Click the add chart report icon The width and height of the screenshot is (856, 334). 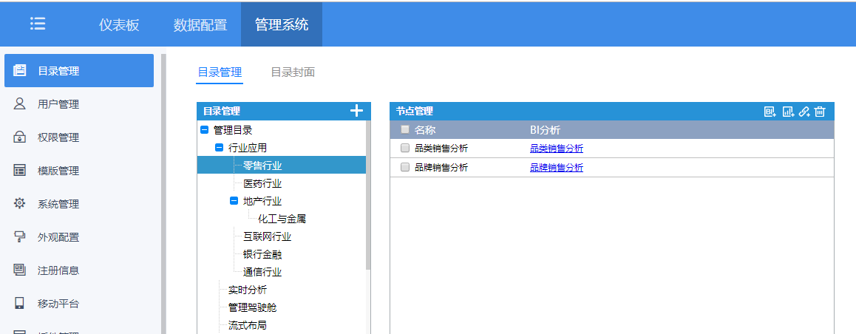(x=788, y=112)
